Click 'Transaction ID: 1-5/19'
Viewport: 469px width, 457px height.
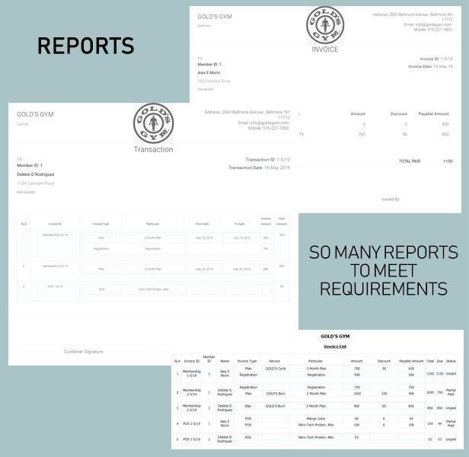coord(267,159)
